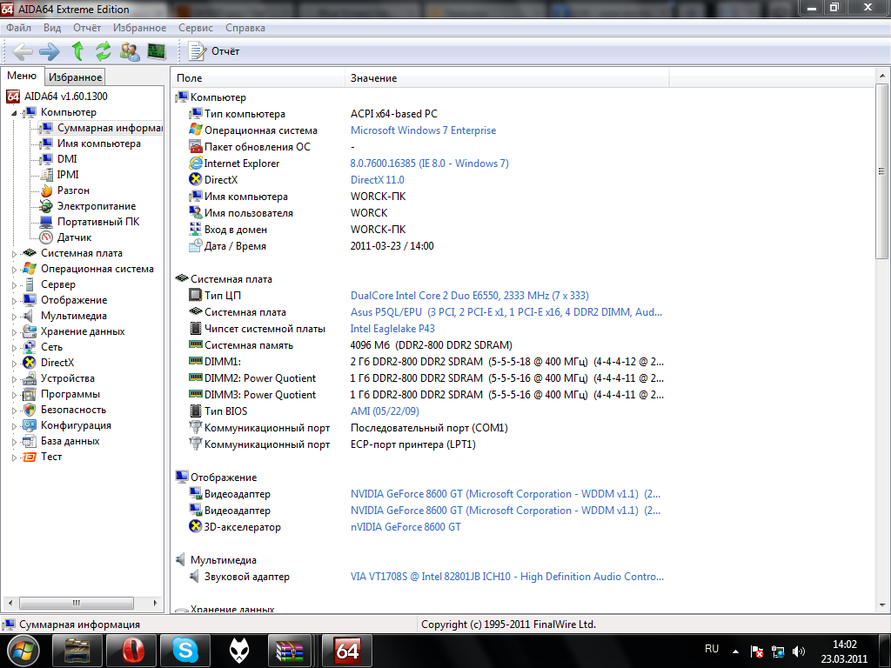Go up one level with green arrow
The height and width of the screenshot is (668, 891).
[x=77, y=51]
